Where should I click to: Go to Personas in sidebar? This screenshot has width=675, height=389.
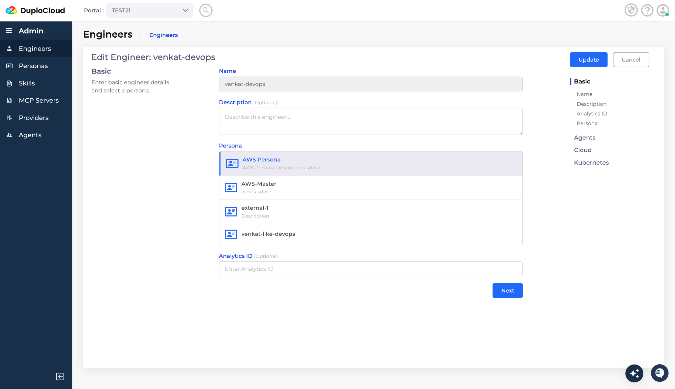(33, 66)
